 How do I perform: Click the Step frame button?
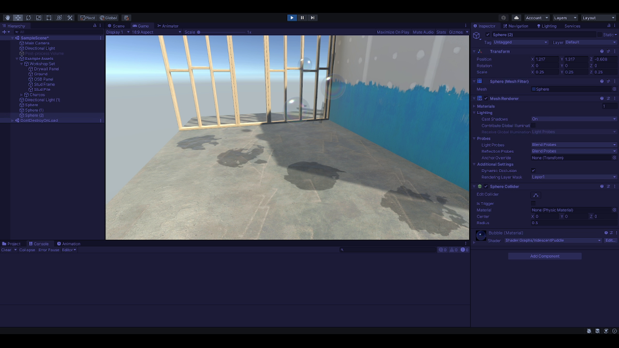tap(312, 18)
